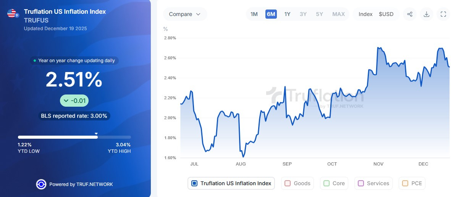
Task: Click the Truflation watermark logo on chart
Action: [x=315, y=96]
